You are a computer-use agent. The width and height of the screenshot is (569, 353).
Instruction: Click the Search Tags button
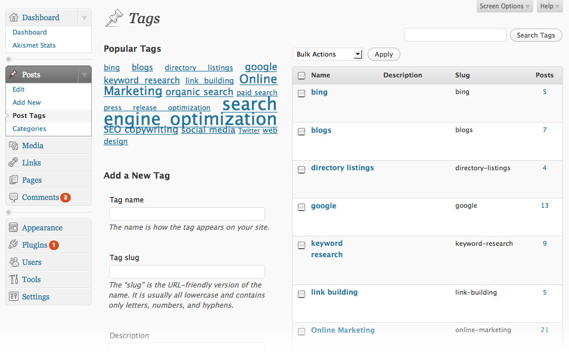[535, 35]
